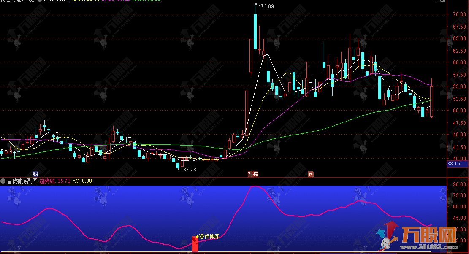Collapse the 潜伏神底副图 indicator panel
The height and width of the screenshot is (254, 469).
pos(3,181)
